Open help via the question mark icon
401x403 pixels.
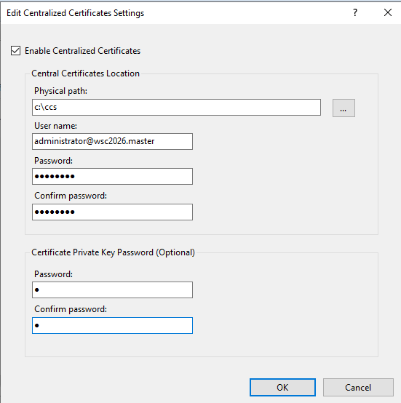(355, 12)
